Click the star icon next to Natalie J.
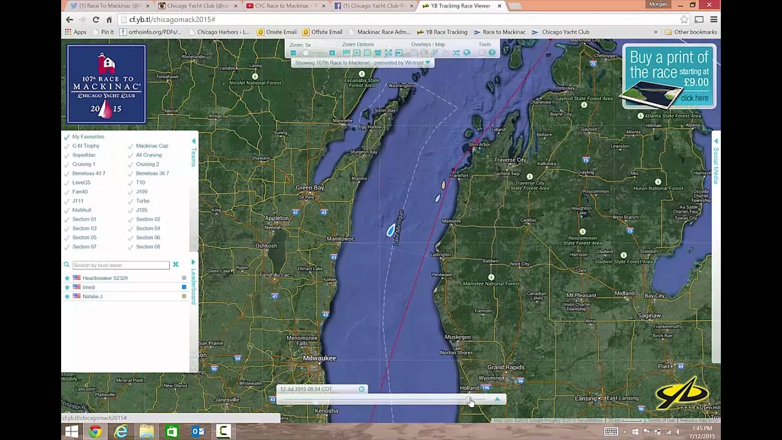This screenshot has height=440, width=782. [67, 296]
